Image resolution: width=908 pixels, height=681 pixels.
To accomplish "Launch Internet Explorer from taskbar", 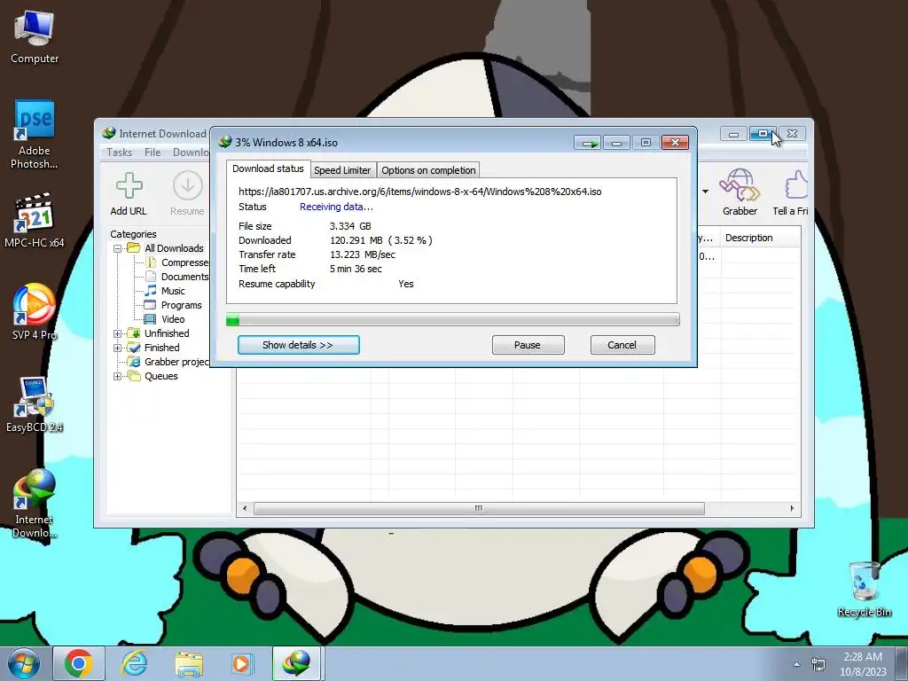I will (x=134, y=663).
